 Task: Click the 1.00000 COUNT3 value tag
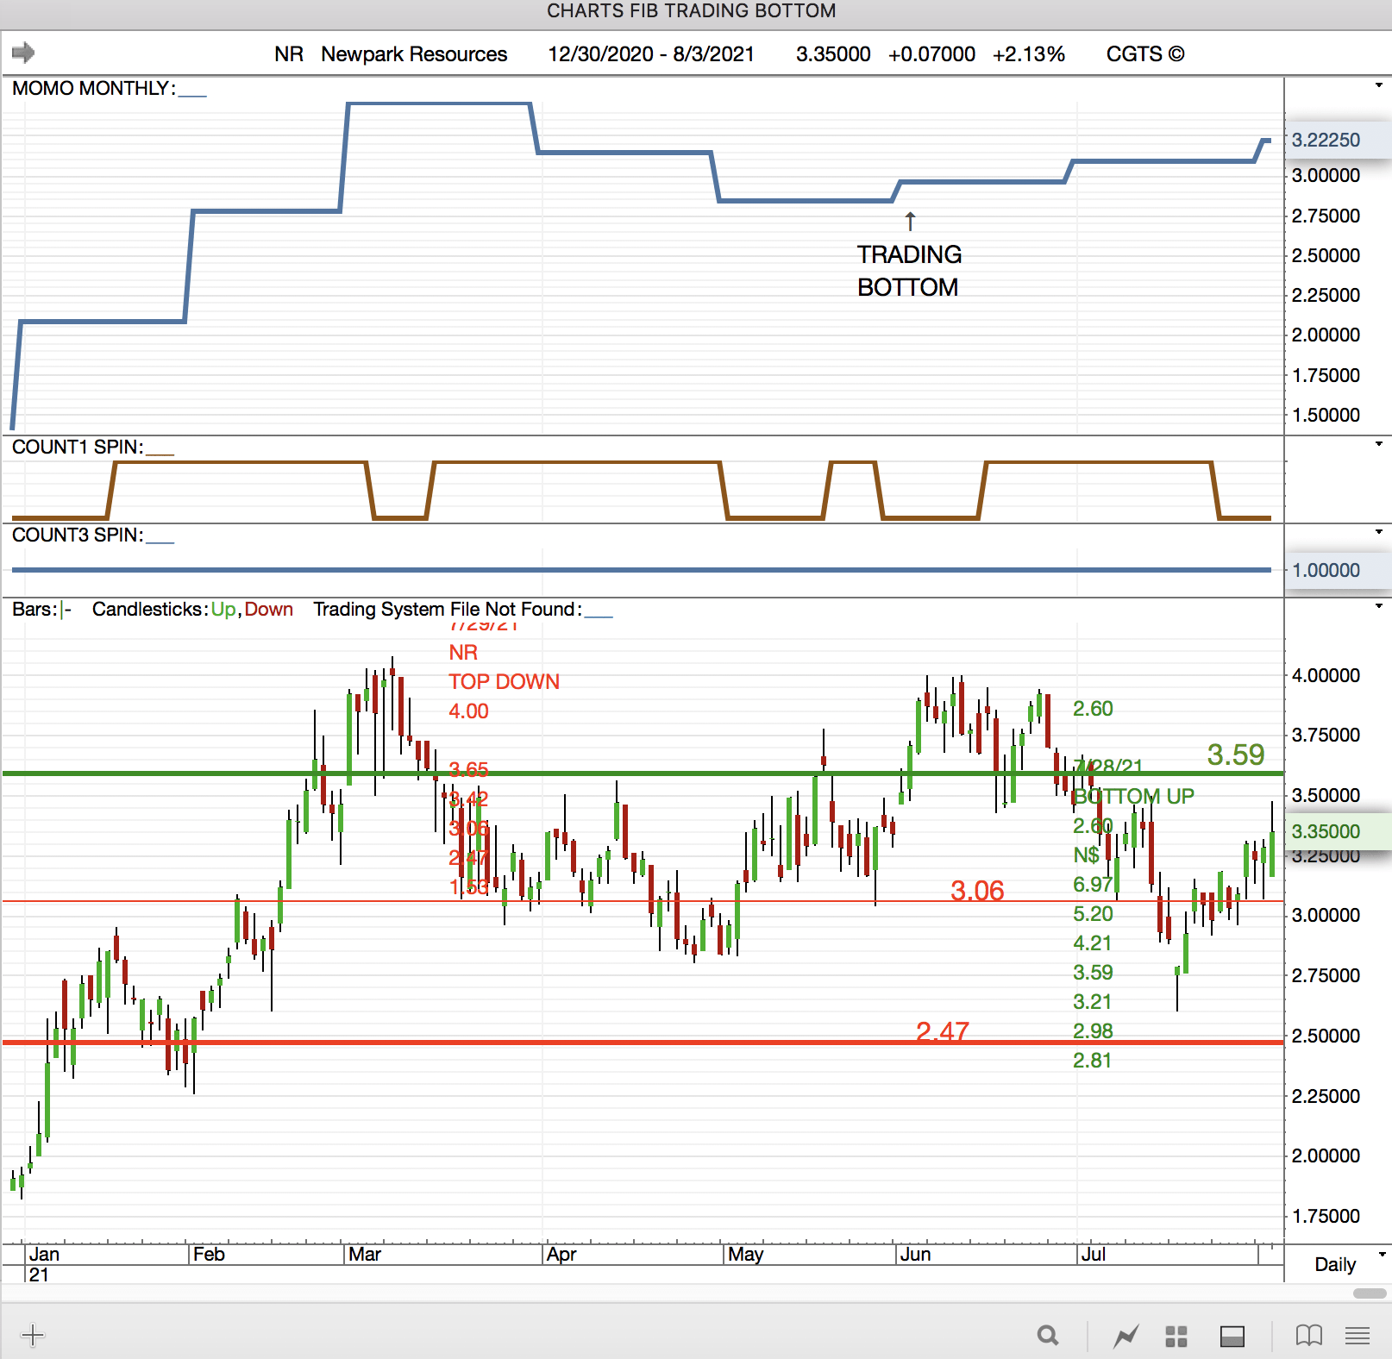[x=1337, y=570]
